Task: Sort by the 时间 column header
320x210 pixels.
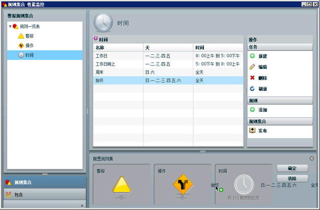Action: pyautogui.click(x=218, y=48)
